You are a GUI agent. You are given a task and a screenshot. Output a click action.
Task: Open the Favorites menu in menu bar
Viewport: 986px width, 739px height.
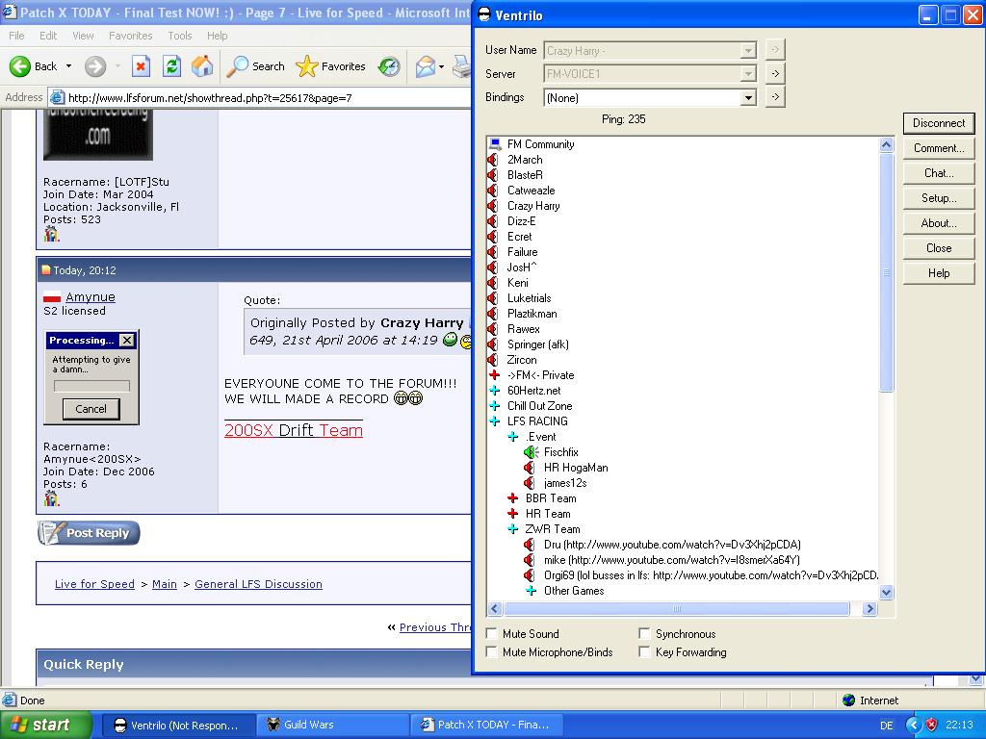click(x=130, y=36)
